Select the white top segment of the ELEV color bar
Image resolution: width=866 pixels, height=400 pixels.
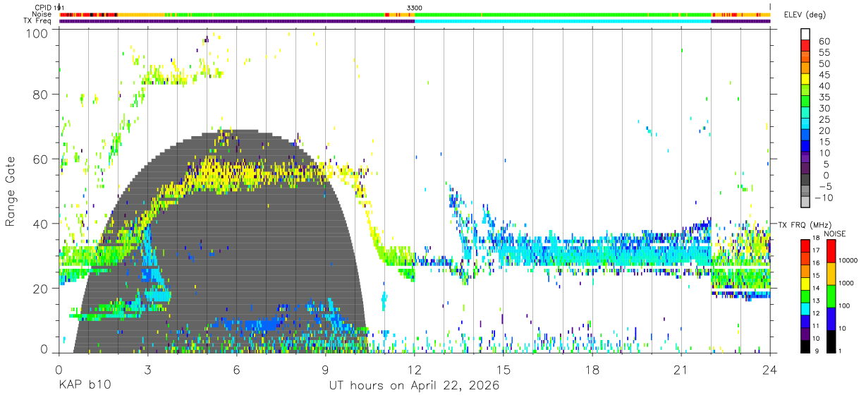[805, 34]
